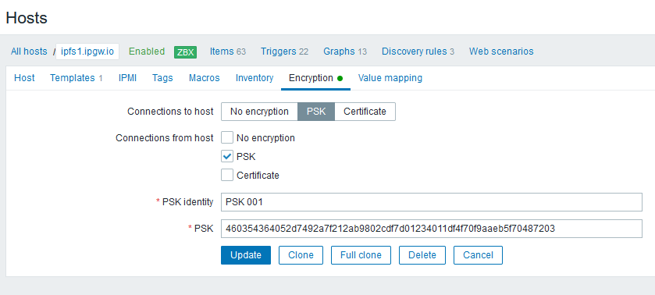Open the Value mapping tab
The width and height of the screenshot is (655, 295).
[390, 78]
